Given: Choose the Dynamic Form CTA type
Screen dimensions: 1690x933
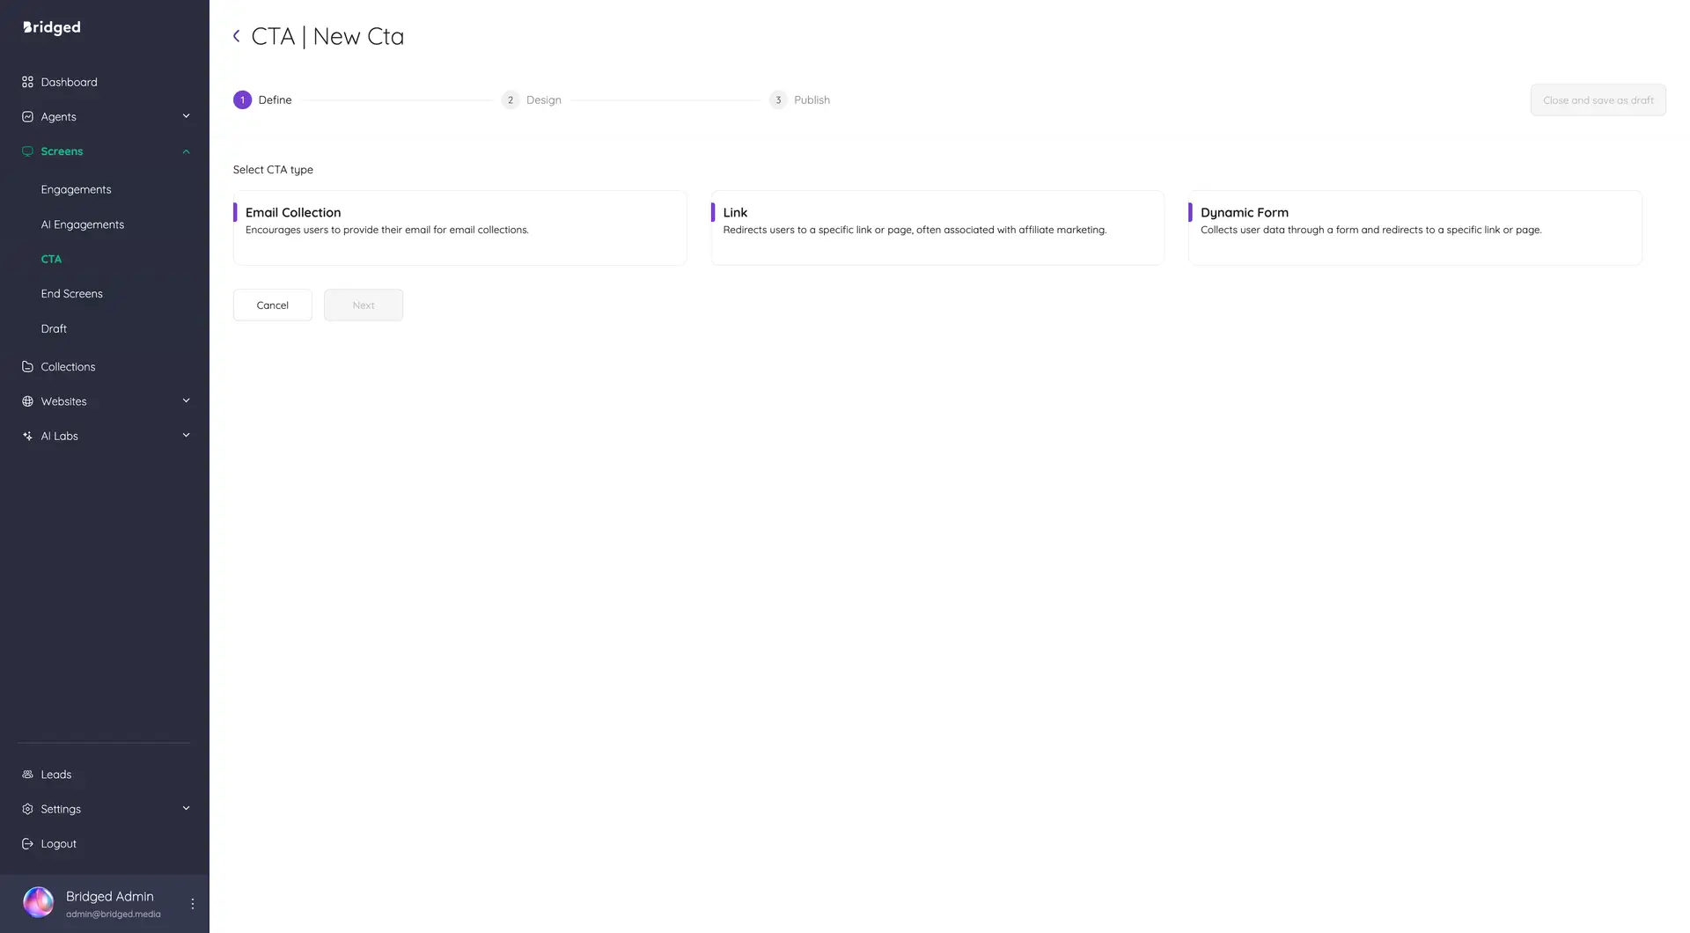Looking at the screenshot, I should coord(1414,228).
